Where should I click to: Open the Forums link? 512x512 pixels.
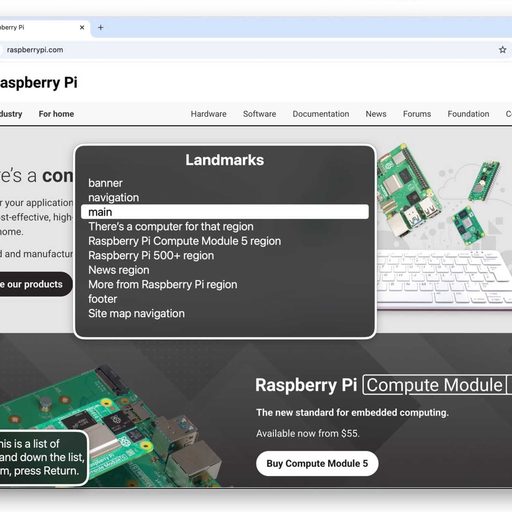point(417,114)
